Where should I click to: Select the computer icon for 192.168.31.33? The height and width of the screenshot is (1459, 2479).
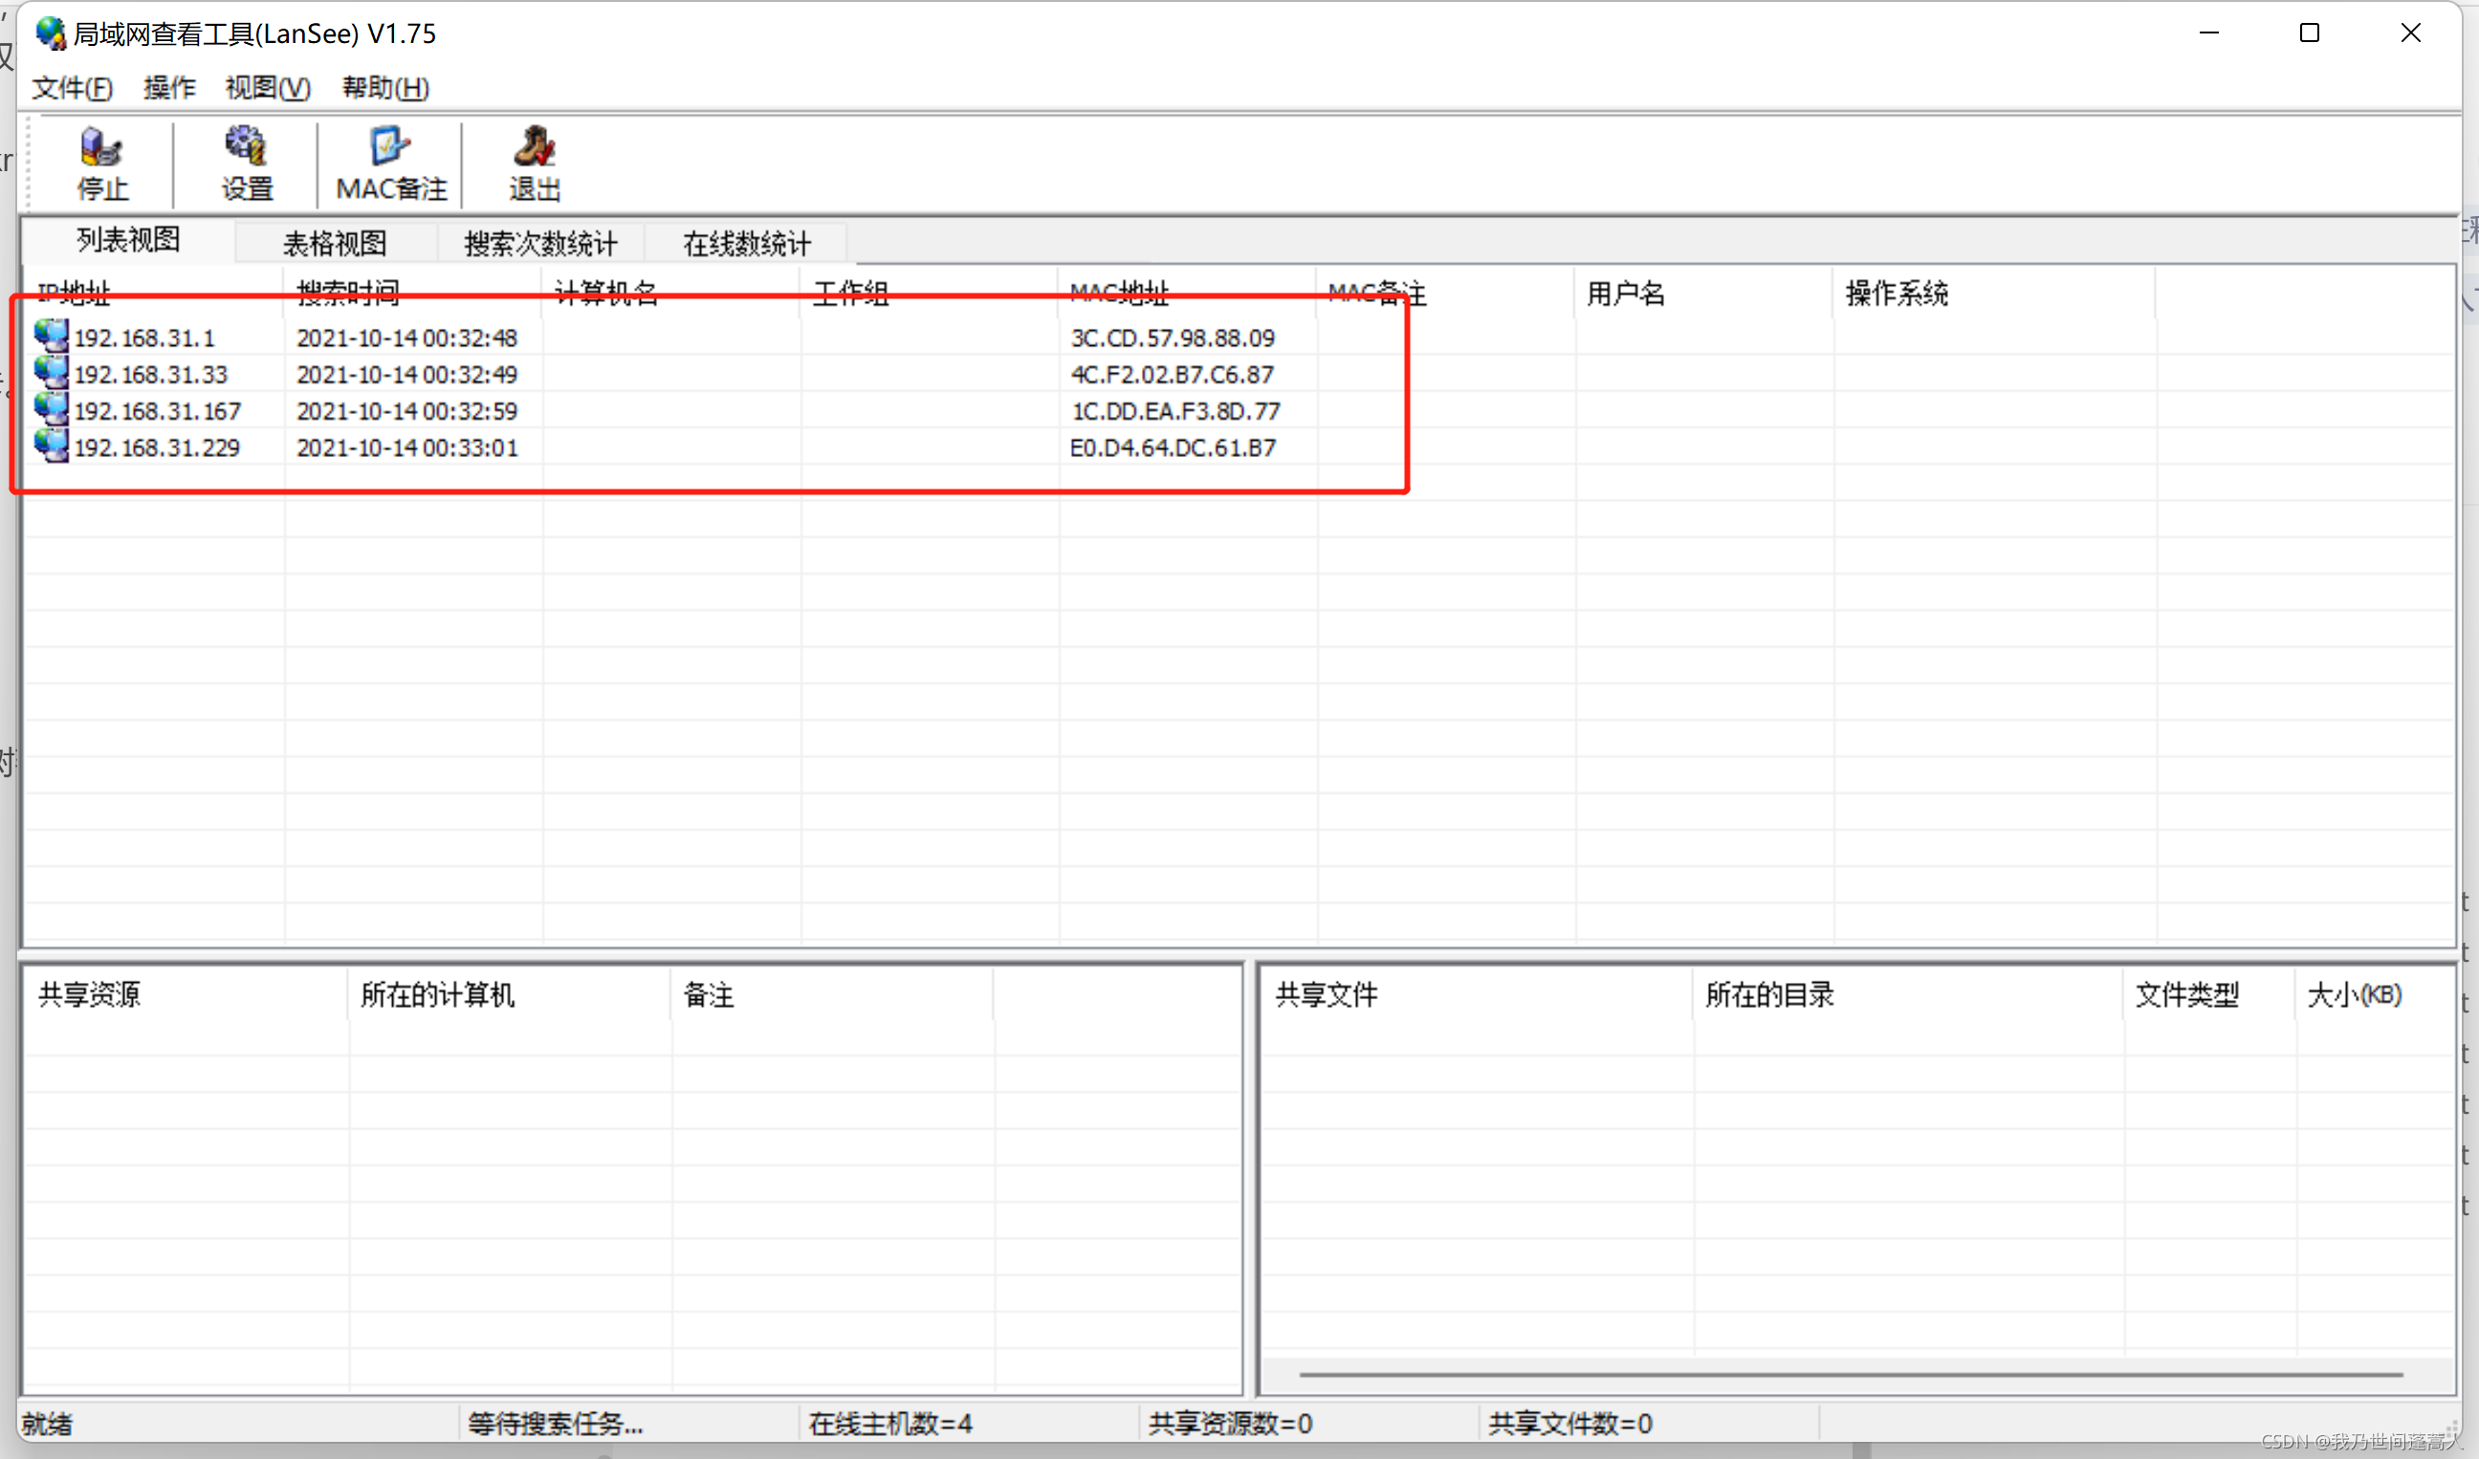click(x=51, y=373)
